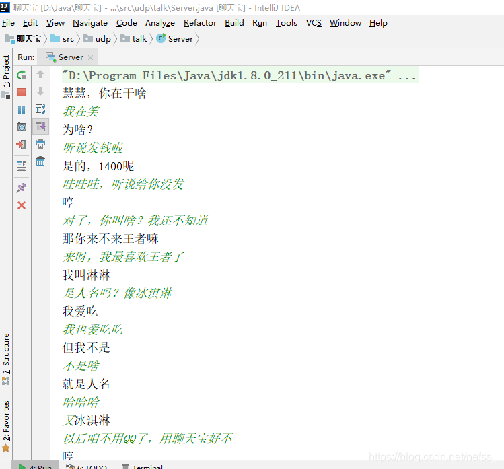This screenshot has width=504, height=469.
Task: Click the green line 是人名吗？像冰淇淋
Action: pyautogui.click(x=117, y=293)
